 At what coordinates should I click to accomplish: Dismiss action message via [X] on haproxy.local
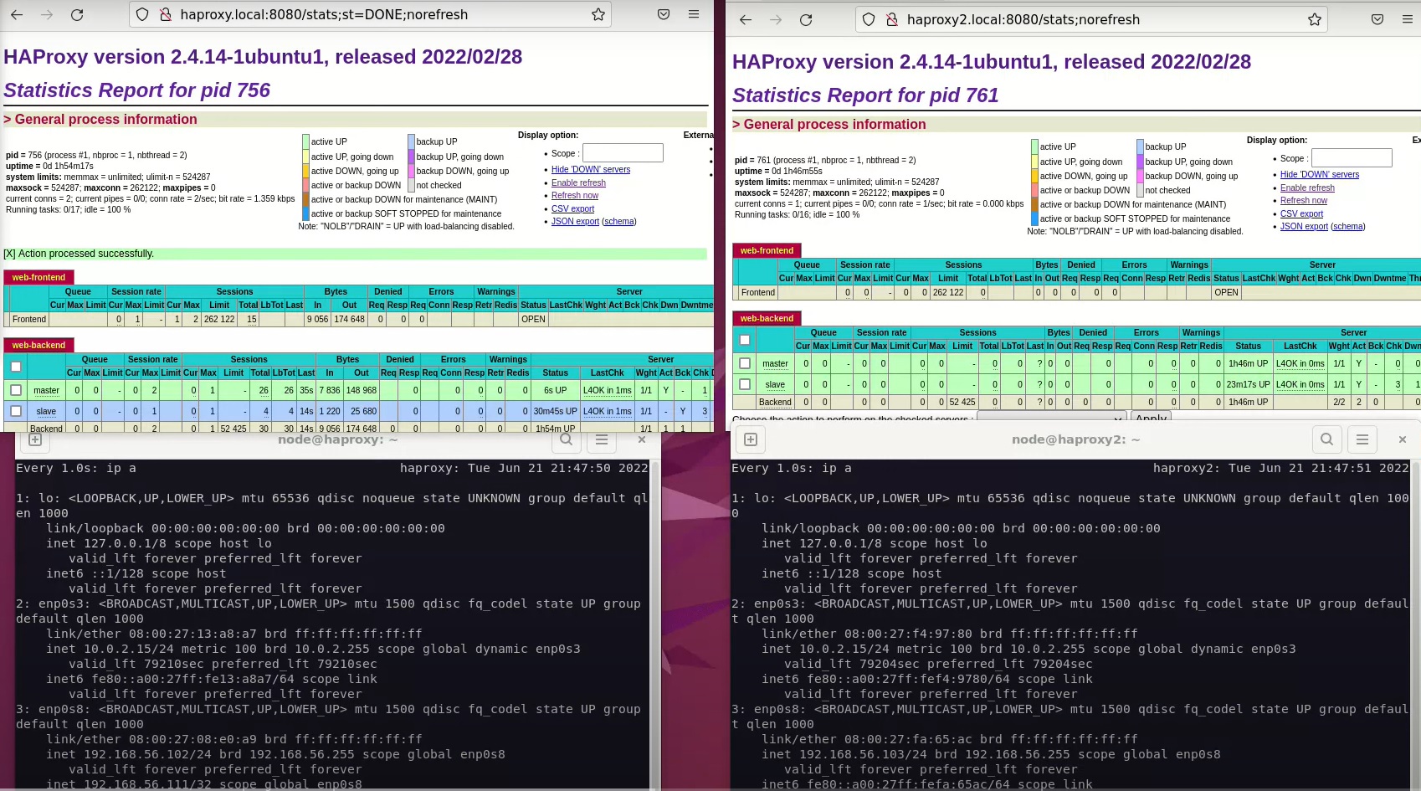click(x=9, y=253)
